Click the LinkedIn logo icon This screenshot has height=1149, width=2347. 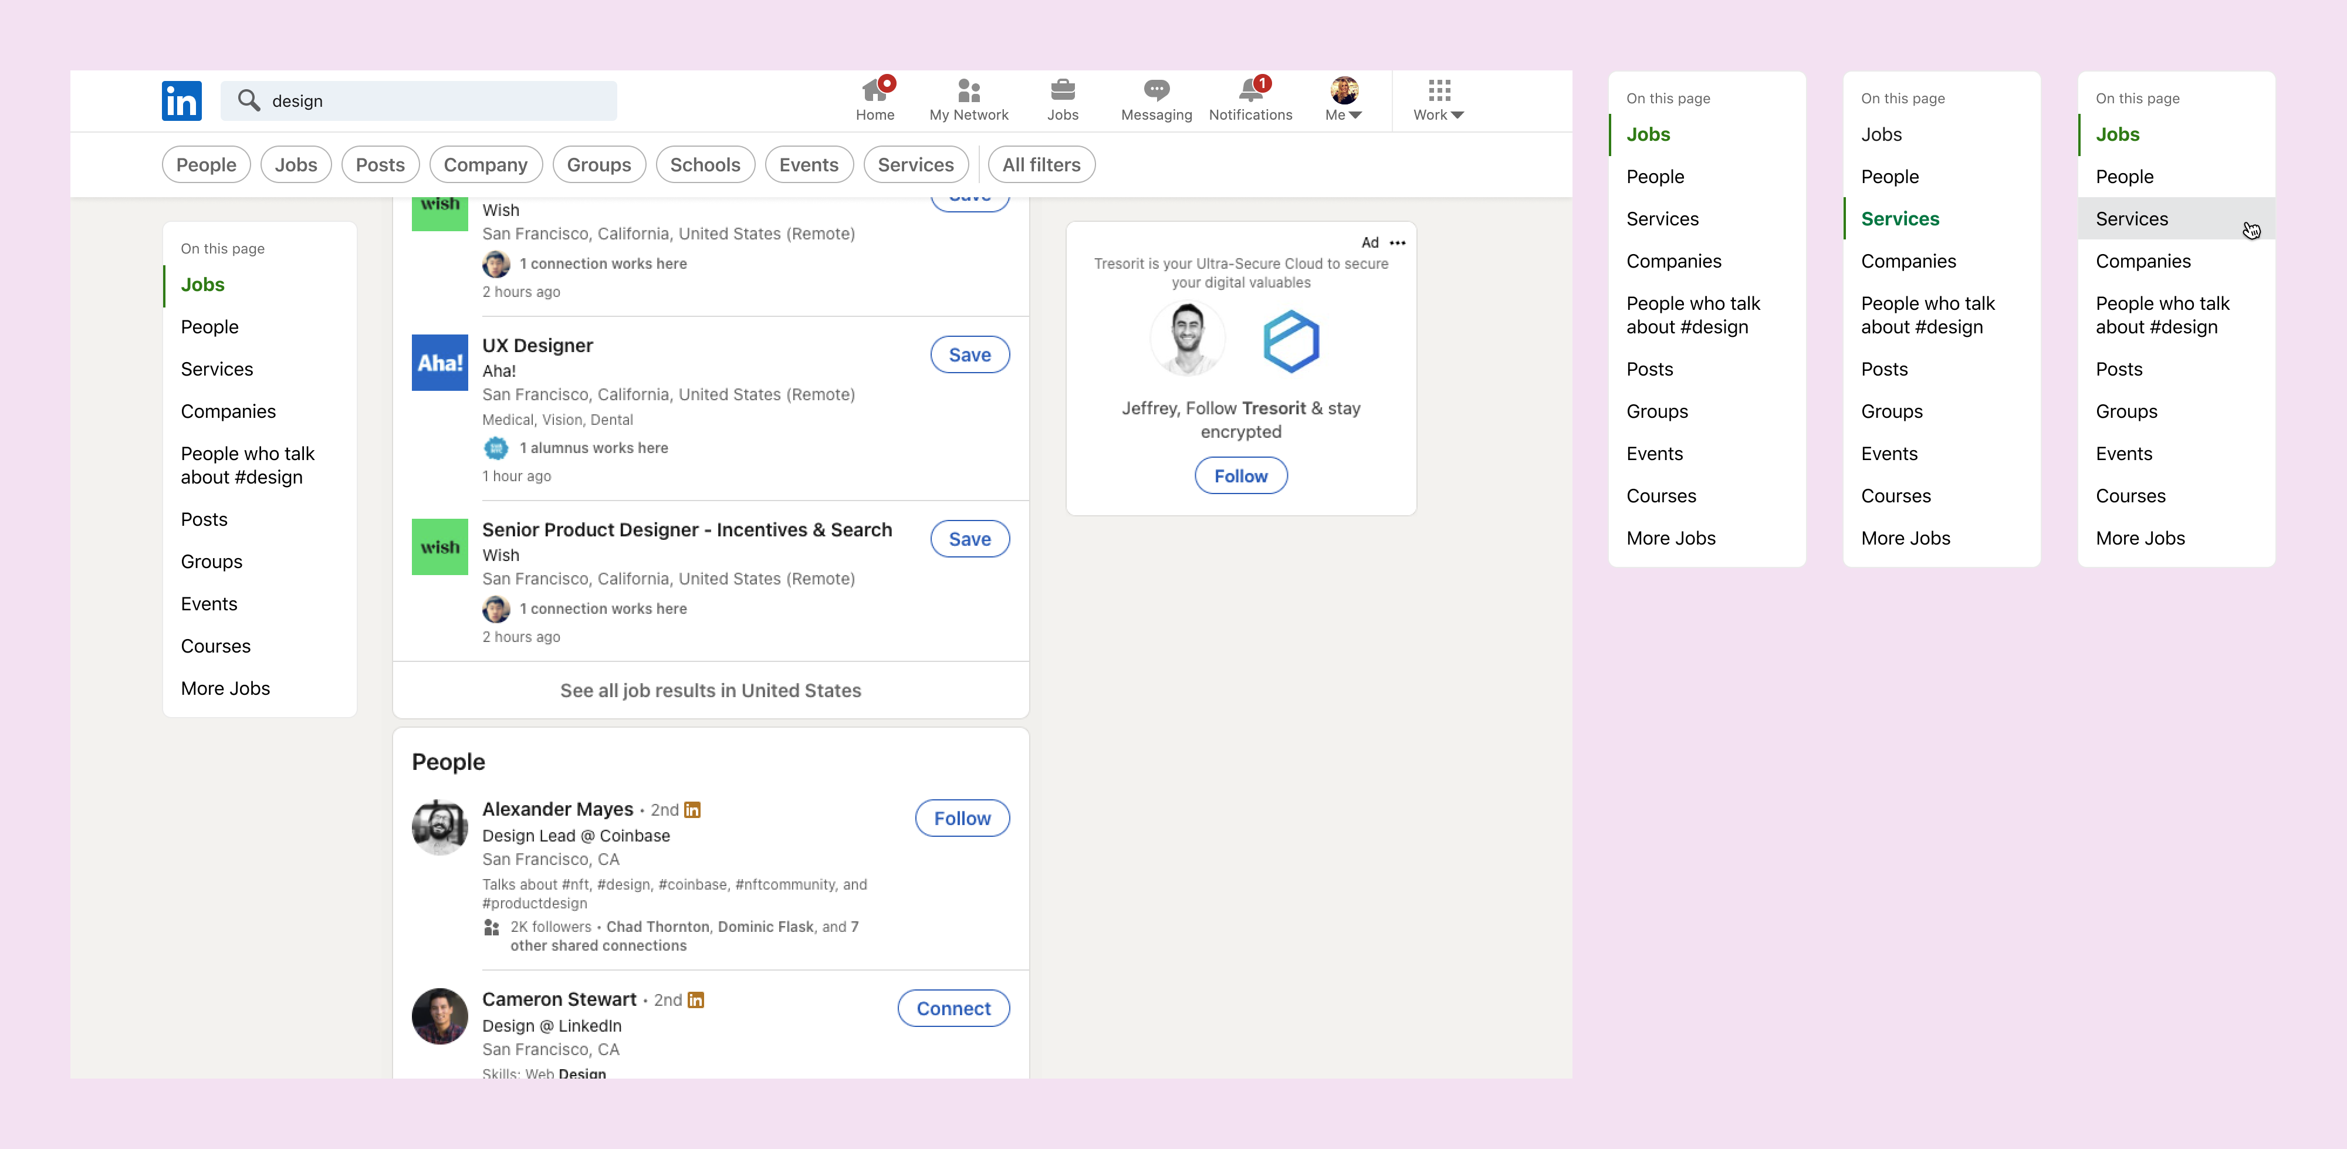pyautogui.click(x=181, y=101)
